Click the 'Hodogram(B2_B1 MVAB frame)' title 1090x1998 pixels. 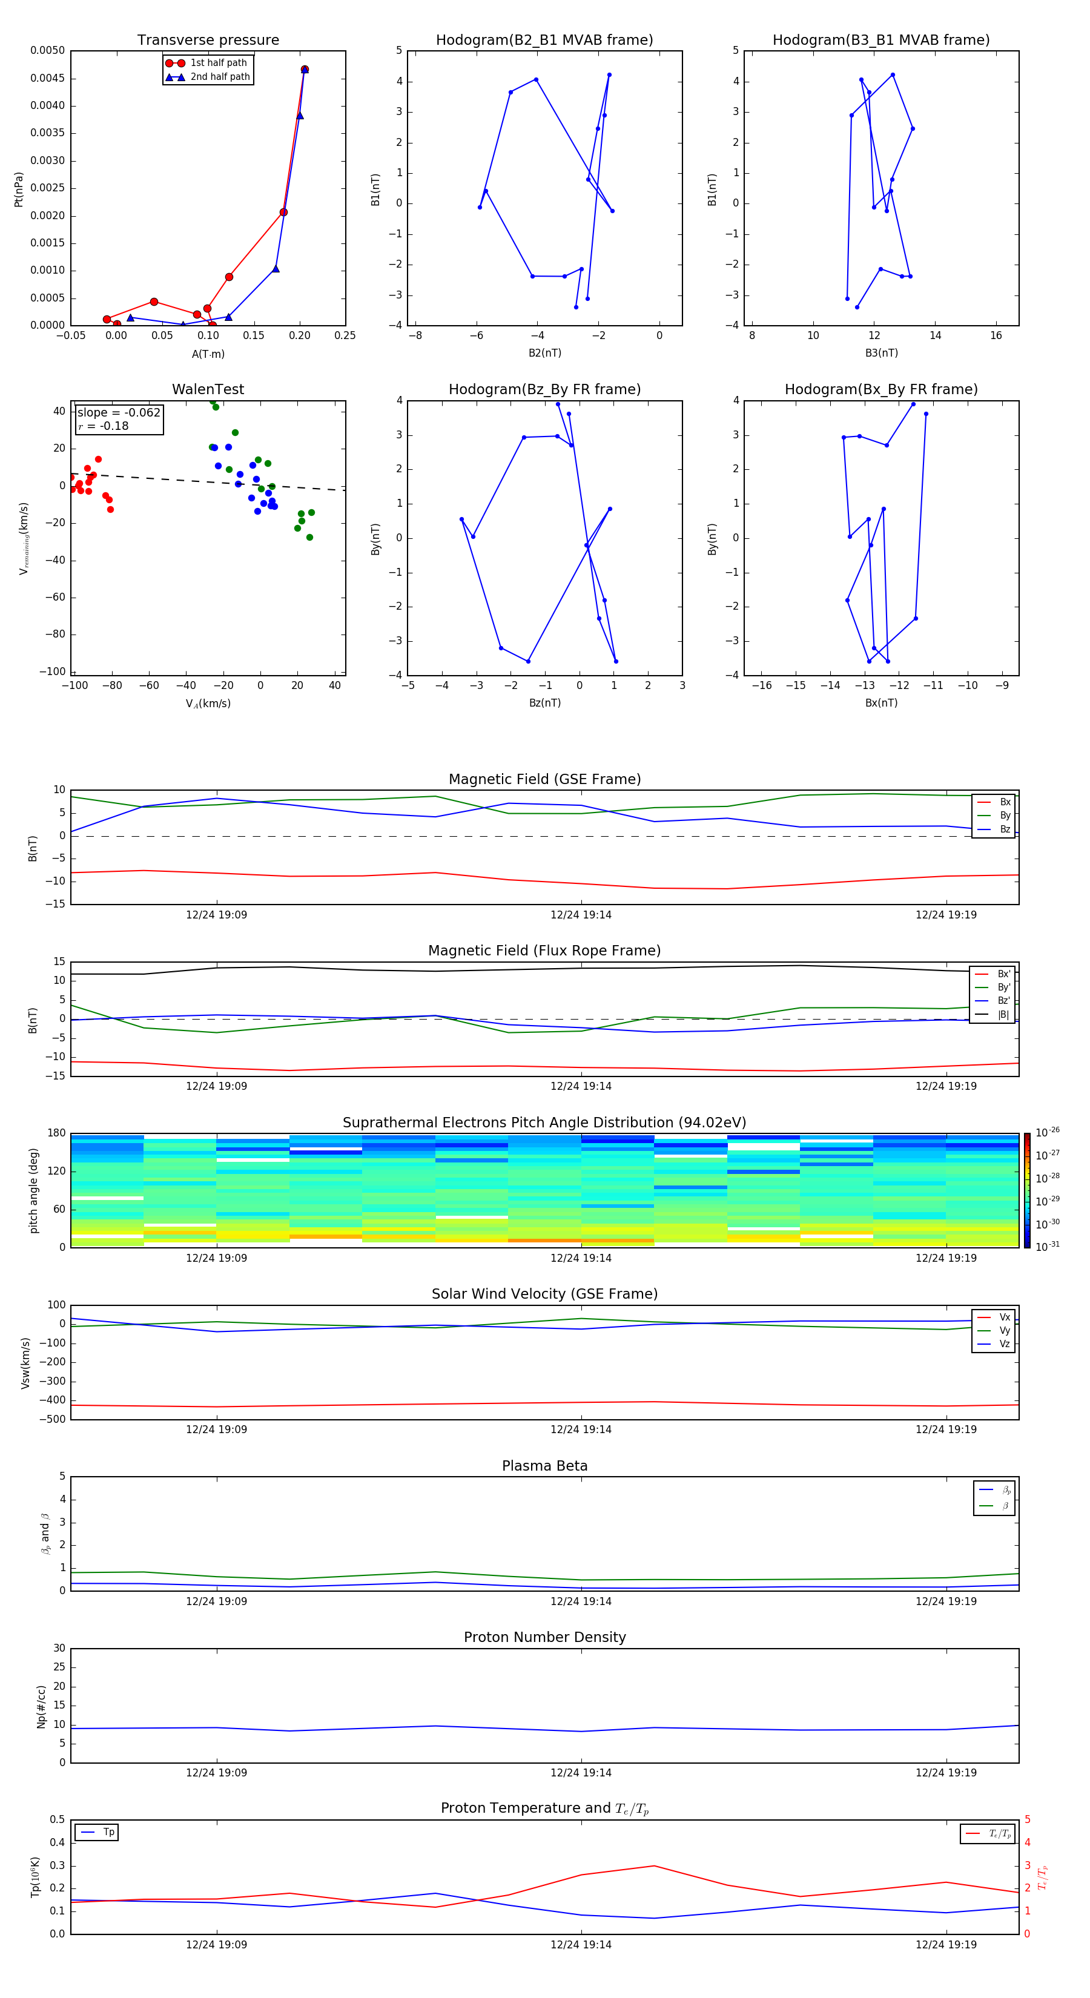544,39
